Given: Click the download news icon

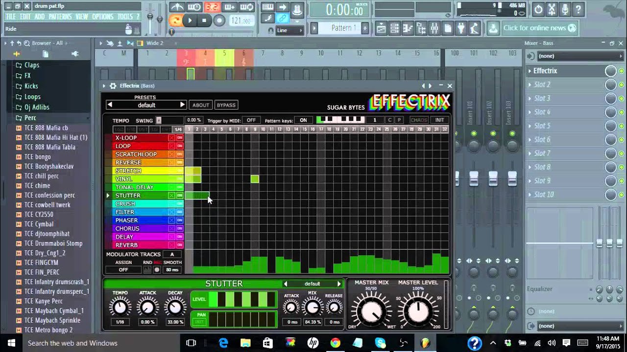Looking at the screenshot, I should pyautogui.click(x=493, y=28).
